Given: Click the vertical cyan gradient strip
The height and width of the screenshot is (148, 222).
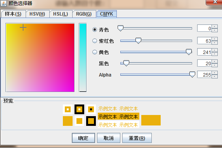Looking at the screenshot, I should pyautogui.click(x=83, y=57).
